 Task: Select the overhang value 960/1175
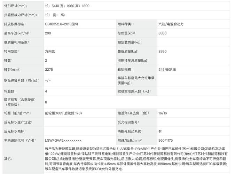click(166, 141)
